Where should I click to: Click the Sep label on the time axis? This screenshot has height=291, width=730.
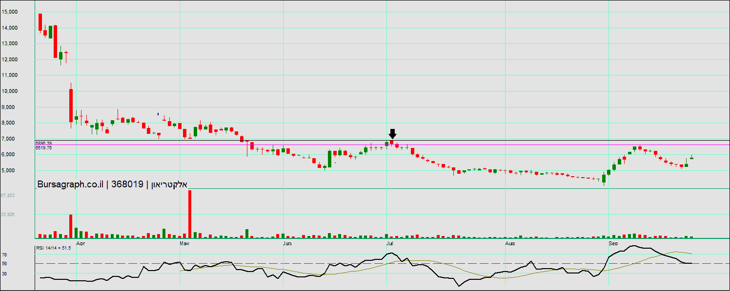(613, 242)
